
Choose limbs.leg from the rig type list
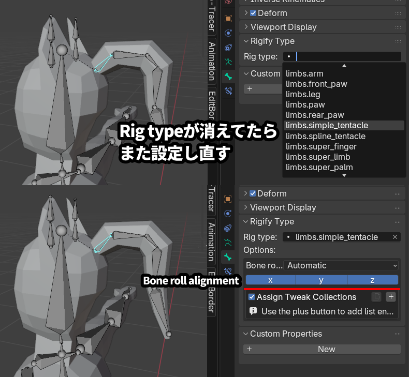pos(344,94)
